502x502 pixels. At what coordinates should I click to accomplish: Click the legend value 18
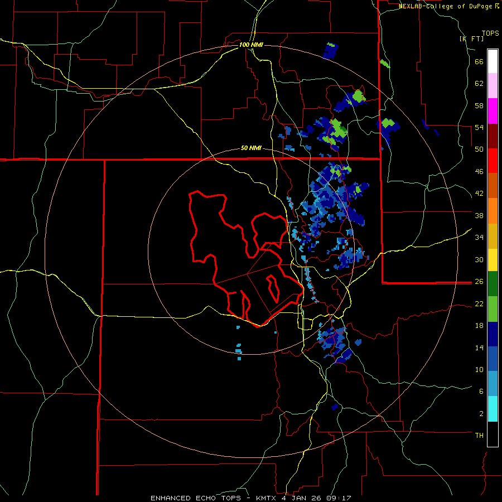click(x=479, y=326)
